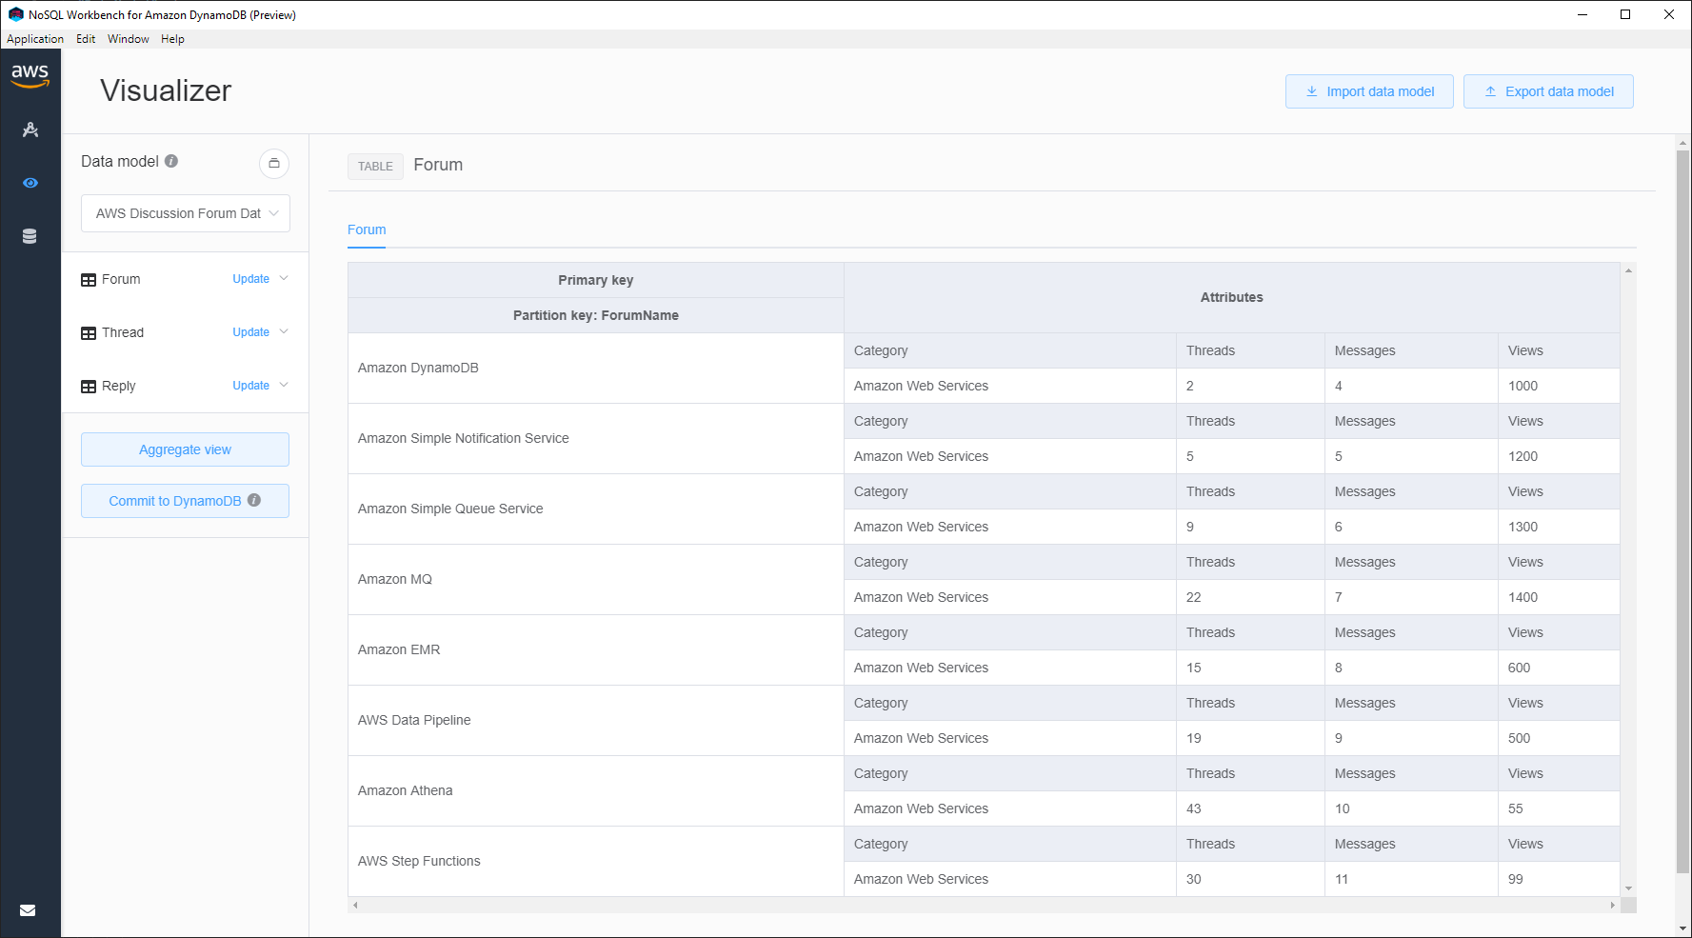Switch to the Forum tab
Image resolution: width=1692 pixels, height=938 pixels.
pos(366,230)
